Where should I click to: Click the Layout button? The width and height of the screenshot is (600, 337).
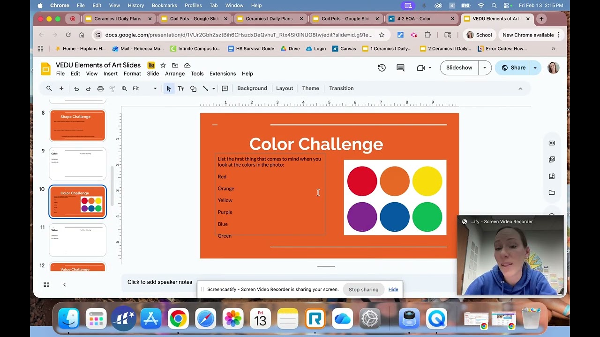(285, 88)
